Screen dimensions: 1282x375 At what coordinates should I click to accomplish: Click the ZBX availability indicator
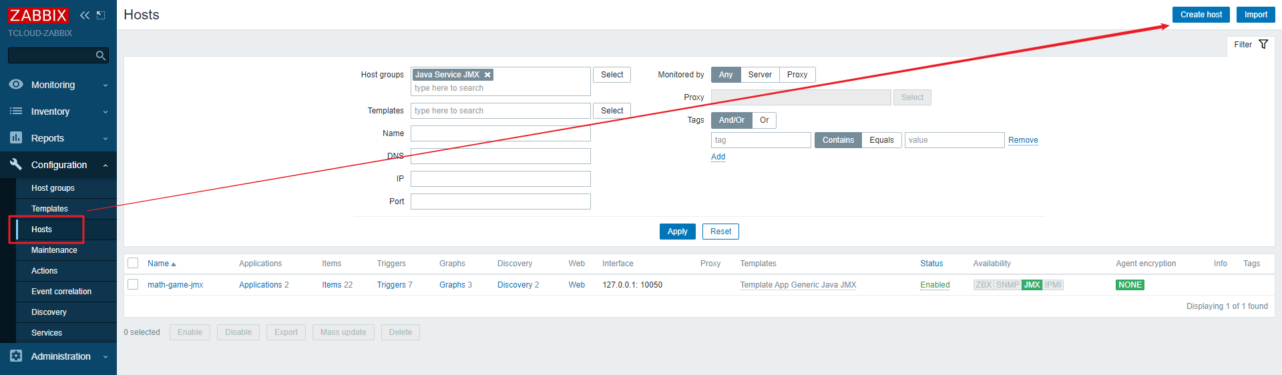point(984,285)
